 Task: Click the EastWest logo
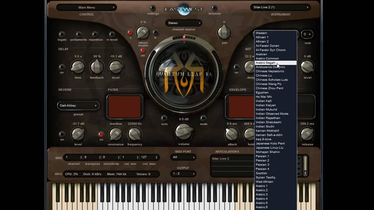[x=184, y=9]
